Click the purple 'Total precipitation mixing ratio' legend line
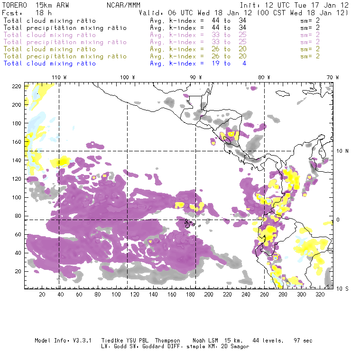 click(65, 42)
